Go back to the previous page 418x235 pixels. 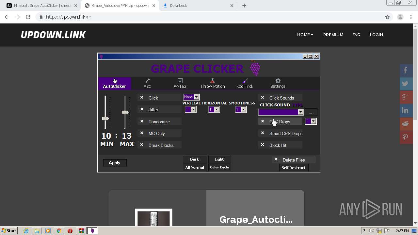(7, 17)
